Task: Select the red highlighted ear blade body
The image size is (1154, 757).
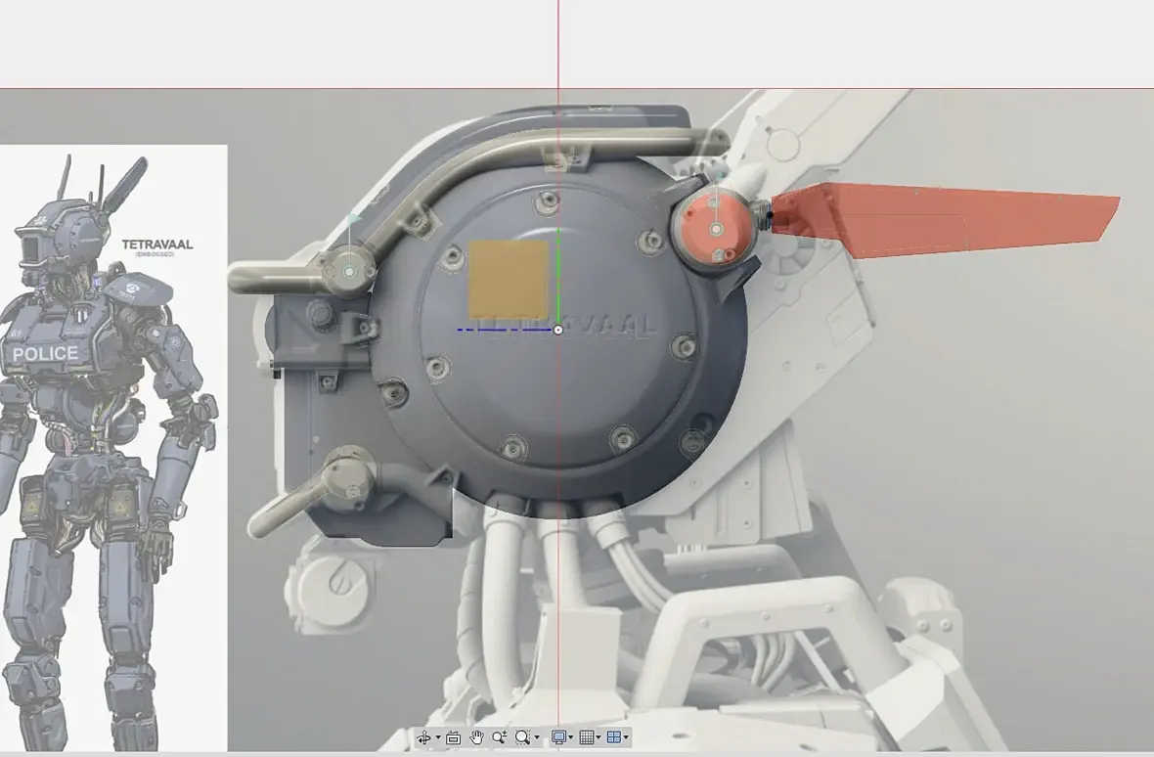Action: coord(950,221)
